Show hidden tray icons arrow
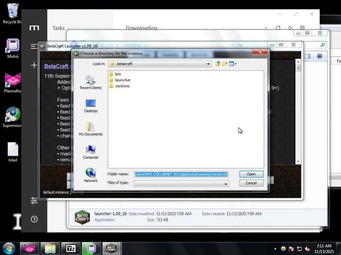Screen dimensions: 341x255 coord(275,249)
